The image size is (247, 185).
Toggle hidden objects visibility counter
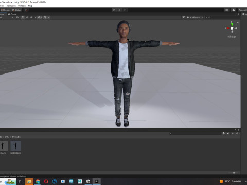tap(40, 17)
